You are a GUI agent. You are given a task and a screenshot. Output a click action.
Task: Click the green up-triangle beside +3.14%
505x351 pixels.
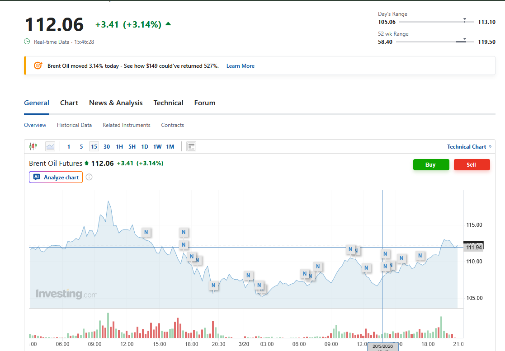click(168, 24)
